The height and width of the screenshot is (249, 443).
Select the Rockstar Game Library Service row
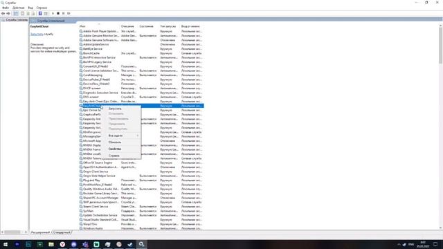point(141,194)
